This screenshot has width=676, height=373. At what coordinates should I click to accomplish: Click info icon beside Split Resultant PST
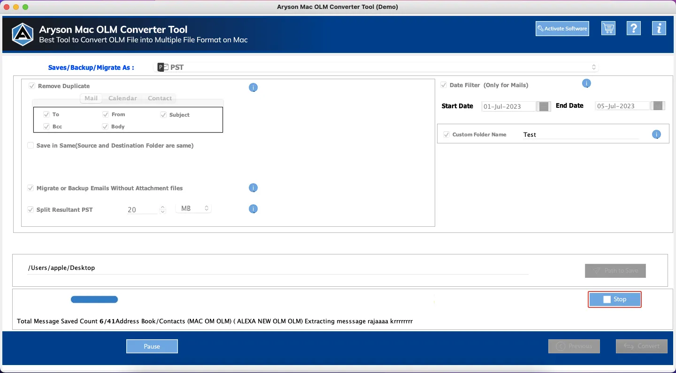[253, 209]
